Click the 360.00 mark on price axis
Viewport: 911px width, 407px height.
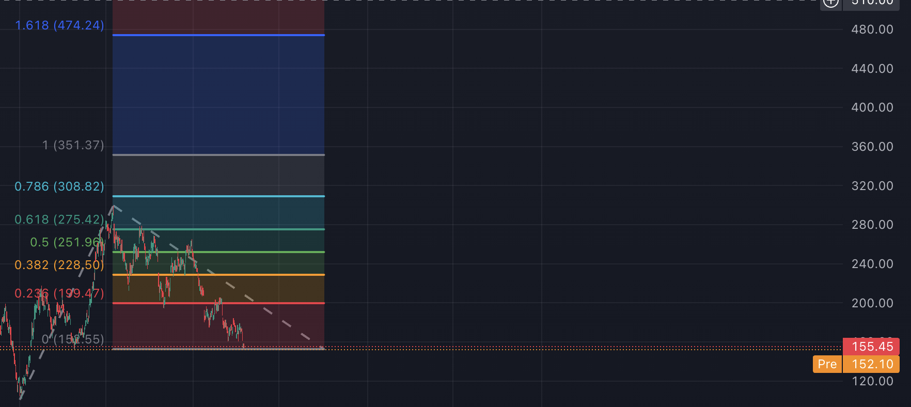point(872,147)
